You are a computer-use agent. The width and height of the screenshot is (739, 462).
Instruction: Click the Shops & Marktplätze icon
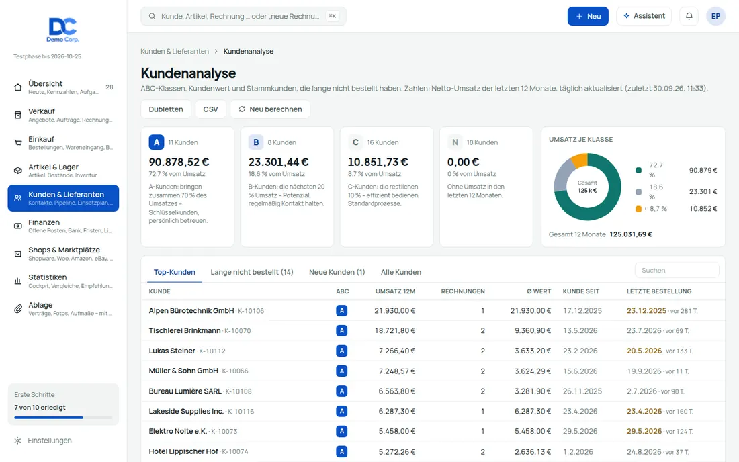click(18, 254)
